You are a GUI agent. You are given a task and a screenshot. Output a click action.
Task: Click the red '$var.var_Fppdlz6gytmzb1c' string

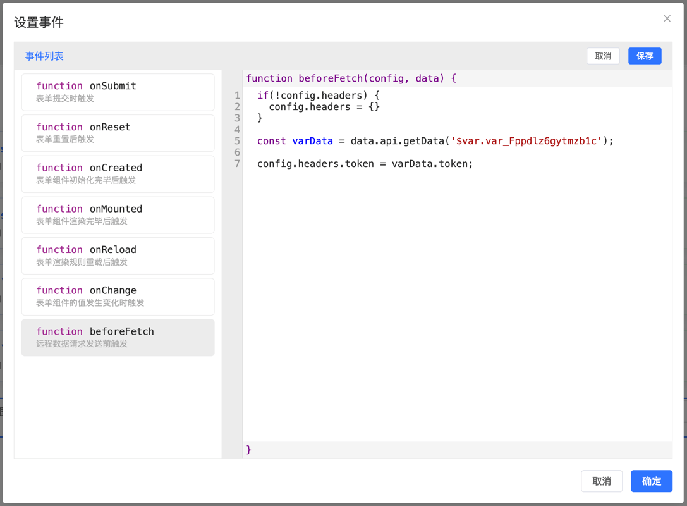coord(526,141)
